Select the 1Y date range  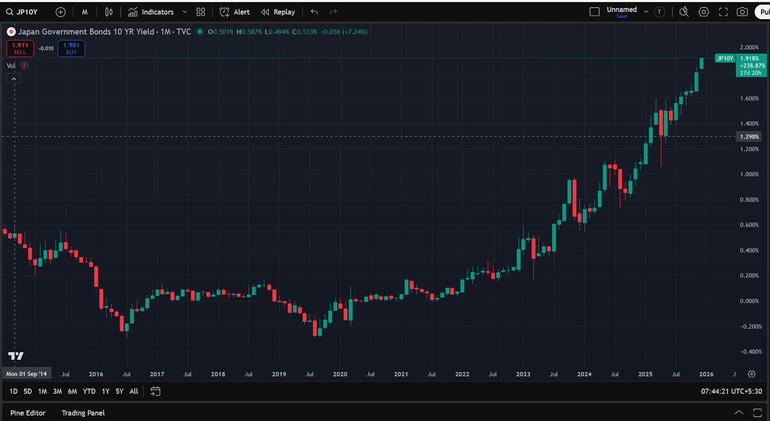pos(105,391)
